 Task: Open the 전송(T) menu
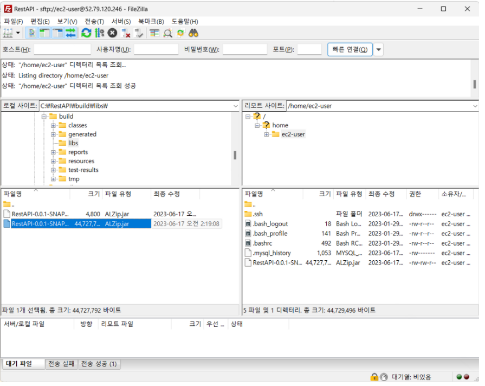point(94,21)
